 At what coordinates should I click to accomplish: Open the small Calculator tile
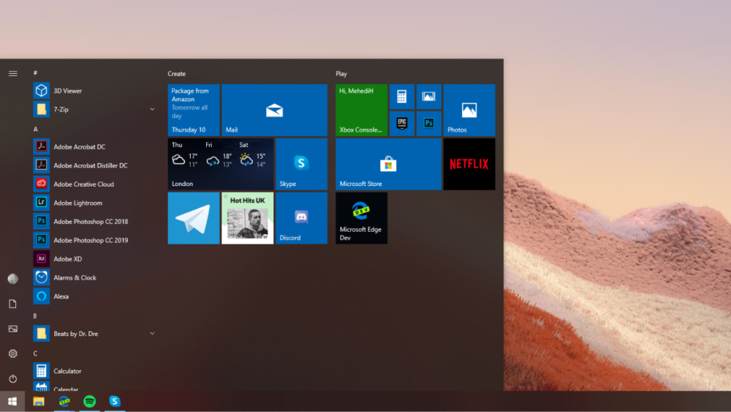pos(401,97)
